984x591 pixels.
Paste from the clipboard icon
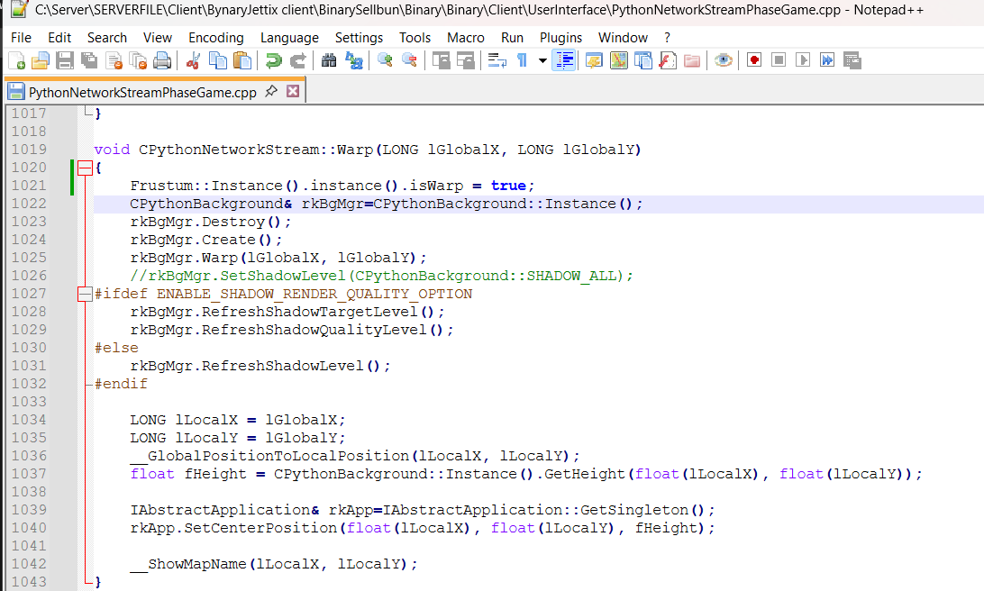242,61
